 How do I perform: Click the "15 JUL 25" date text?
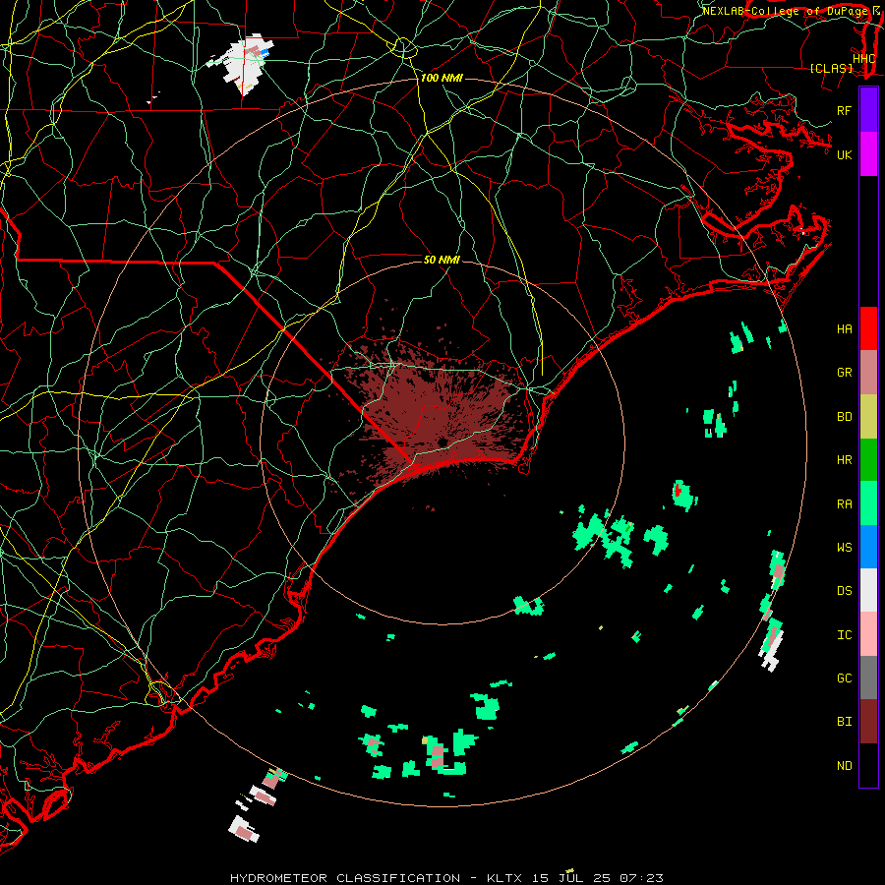[570, 878]
